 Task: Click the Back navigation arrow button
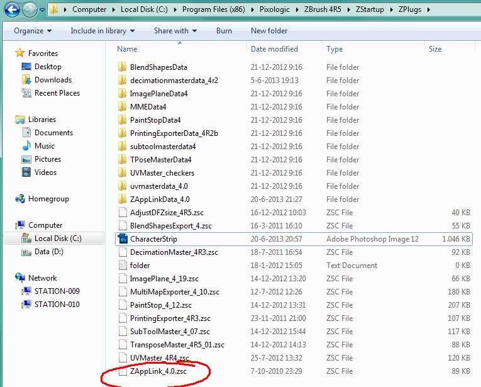coord(12,9)
